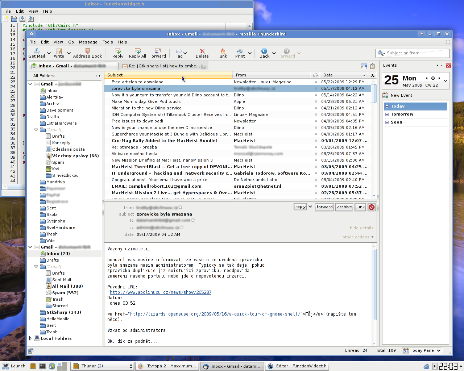The height and width of the screenshot is (371, 464).
Task: Toggle read dot for Aktivace nového hesla
Action: 316,154
